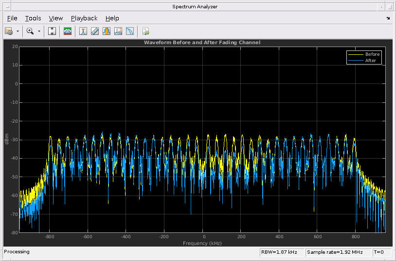Expand the configuration properties dropdown arrow
Screen dimensions: 396x261
coord(18,31)
